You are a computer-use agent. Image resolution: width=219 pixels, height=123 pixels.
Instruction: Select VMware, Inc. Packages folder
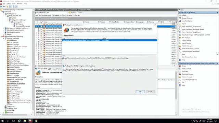16,92
